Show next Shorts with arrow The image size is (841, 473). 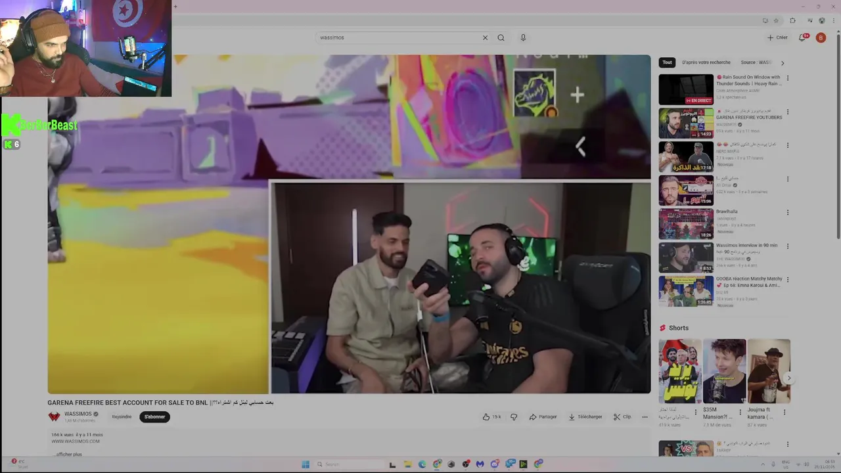pyautogui.click(x=789, y=378)
